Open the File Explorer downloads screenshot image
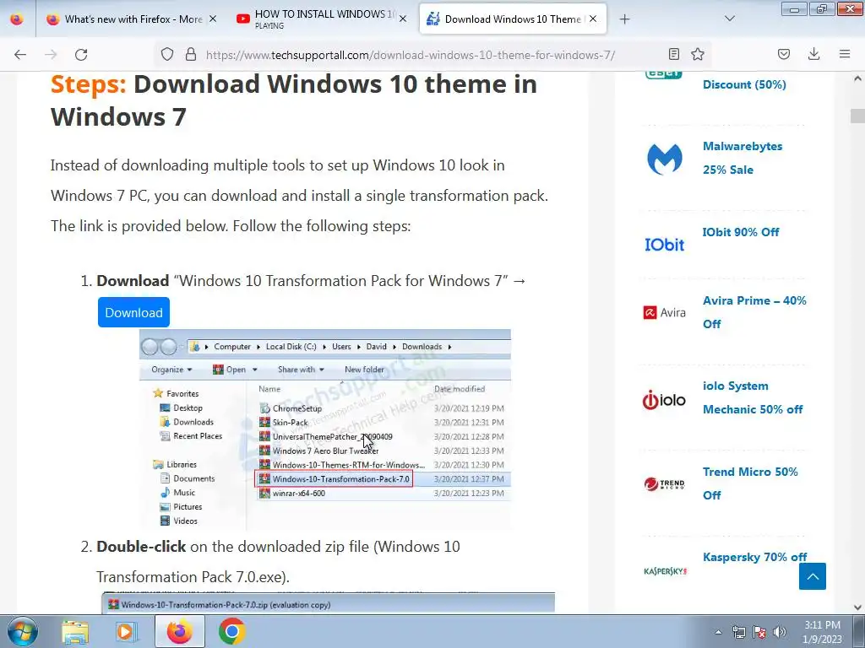865x648 pixels. click(x=325, y=429)
